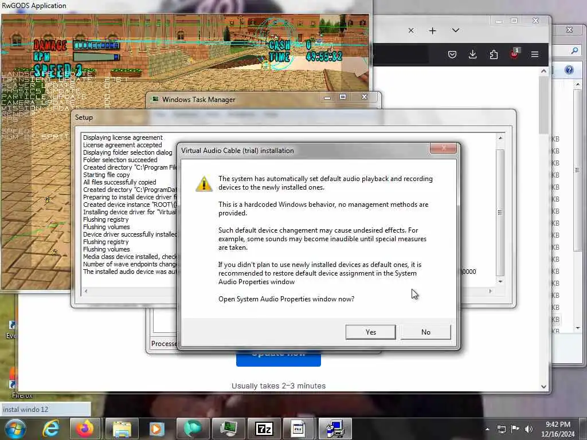Click Setup log scroll up arrow
This screenshot has height=440, width=587.
point(500,138)
